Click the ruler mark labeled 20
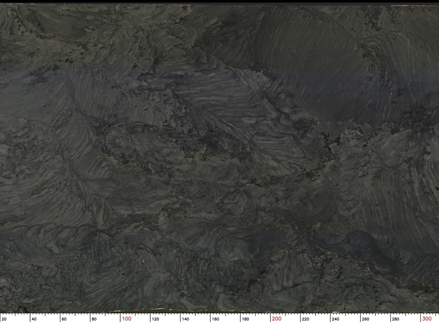The image size is (439, 329). point(4,319)
